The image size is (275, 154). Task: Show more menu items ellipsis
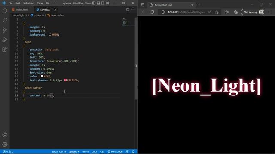tap(55, 3)
